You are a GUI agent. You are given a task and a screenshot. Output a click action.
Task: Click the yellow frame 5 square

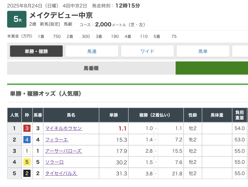pos(27,162)
